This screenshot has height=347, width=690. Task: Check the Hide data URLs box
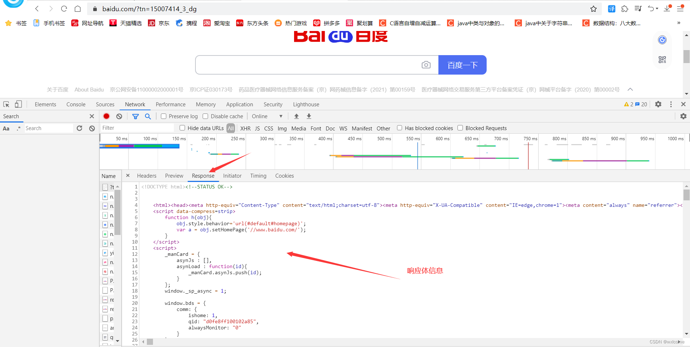point(182,128)
